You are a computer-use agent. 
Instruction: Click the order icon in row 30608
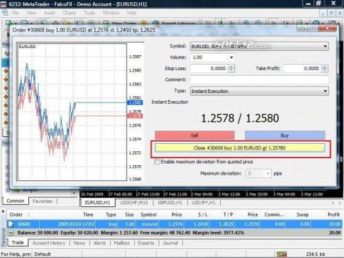pos(10,224)
